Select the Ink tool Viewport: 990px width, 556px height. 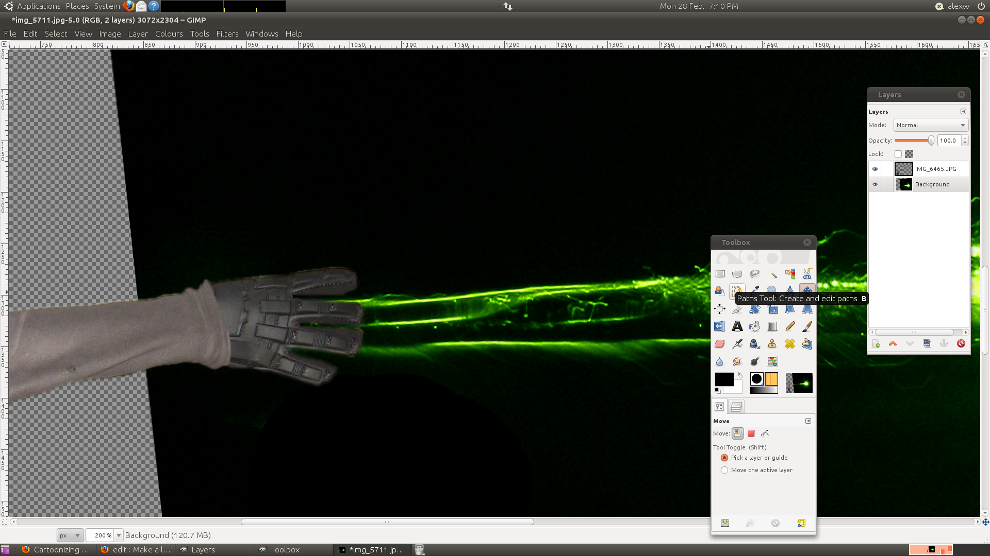[755, 344]
